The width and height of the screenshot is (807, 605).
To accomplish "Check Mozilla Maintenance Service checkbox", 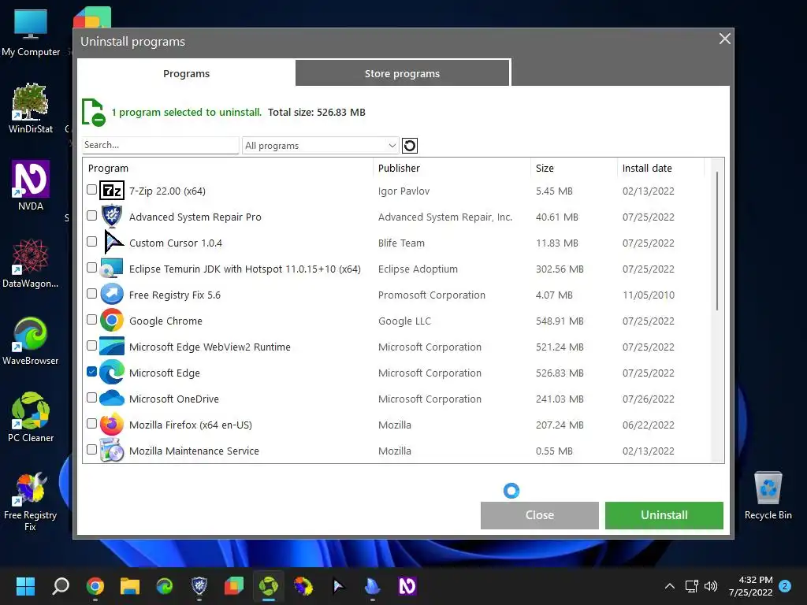I will tap(91, 449).
